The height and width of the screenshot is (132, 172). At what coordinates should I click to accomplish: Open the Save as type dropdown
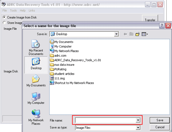click(x=138, y=128)
